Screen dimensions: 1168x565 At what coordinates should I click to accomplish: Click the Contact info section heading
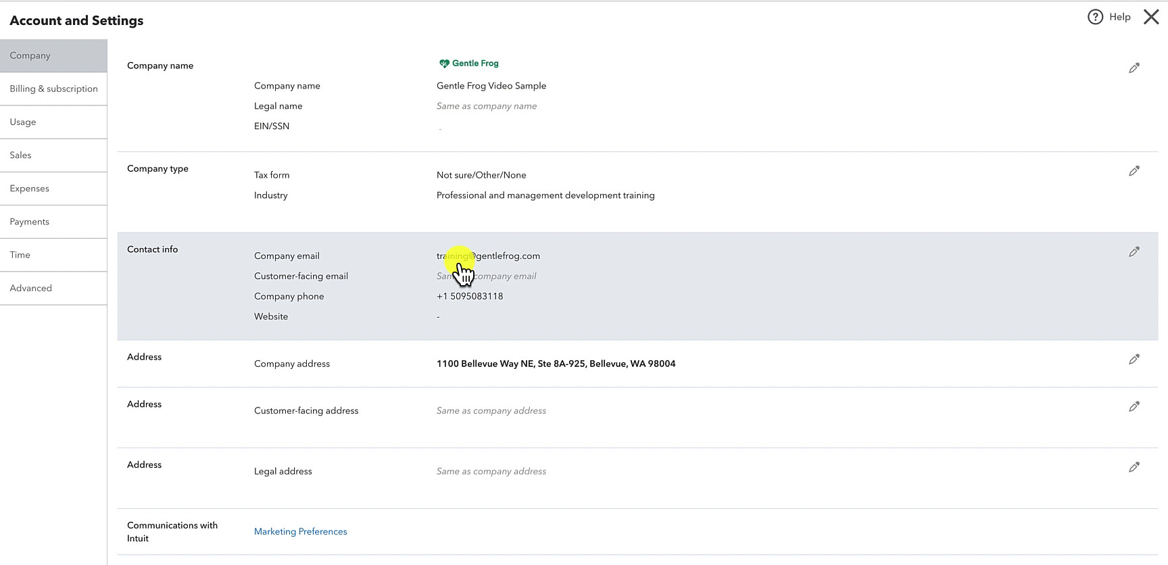coord(153,249)
